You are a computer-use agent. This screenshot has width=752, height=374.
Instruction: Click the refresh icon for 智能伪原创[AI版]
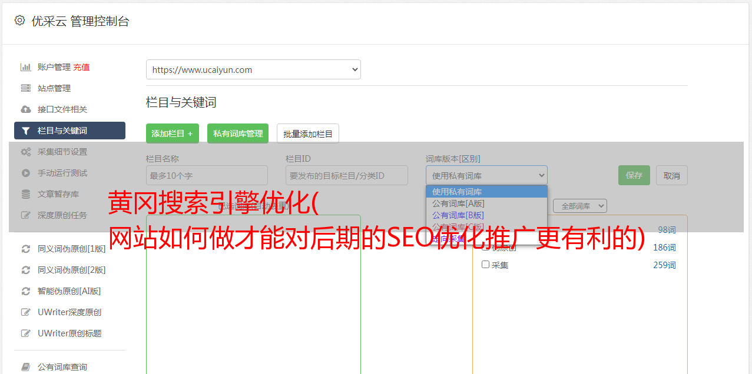[x=25, y=291]
